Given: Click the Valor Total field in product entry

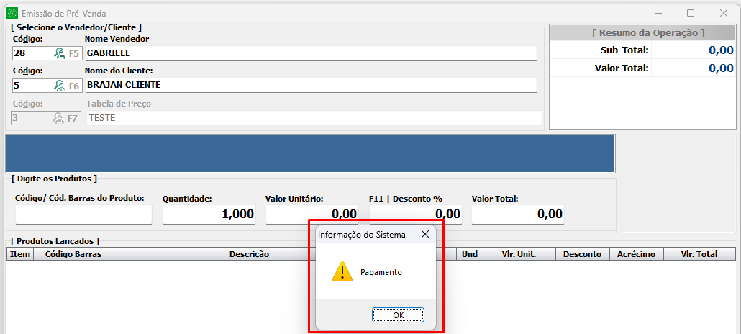Looking at the screenshot, I should pos(517,215).
